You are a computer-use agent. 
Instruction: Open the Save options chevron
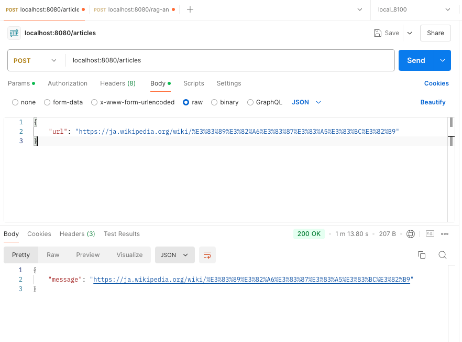click(410, 33)
